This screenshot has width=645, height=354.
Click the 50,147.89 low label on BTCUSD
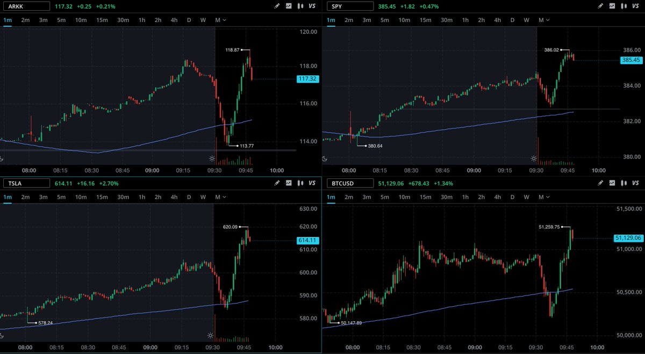(352, 323)
